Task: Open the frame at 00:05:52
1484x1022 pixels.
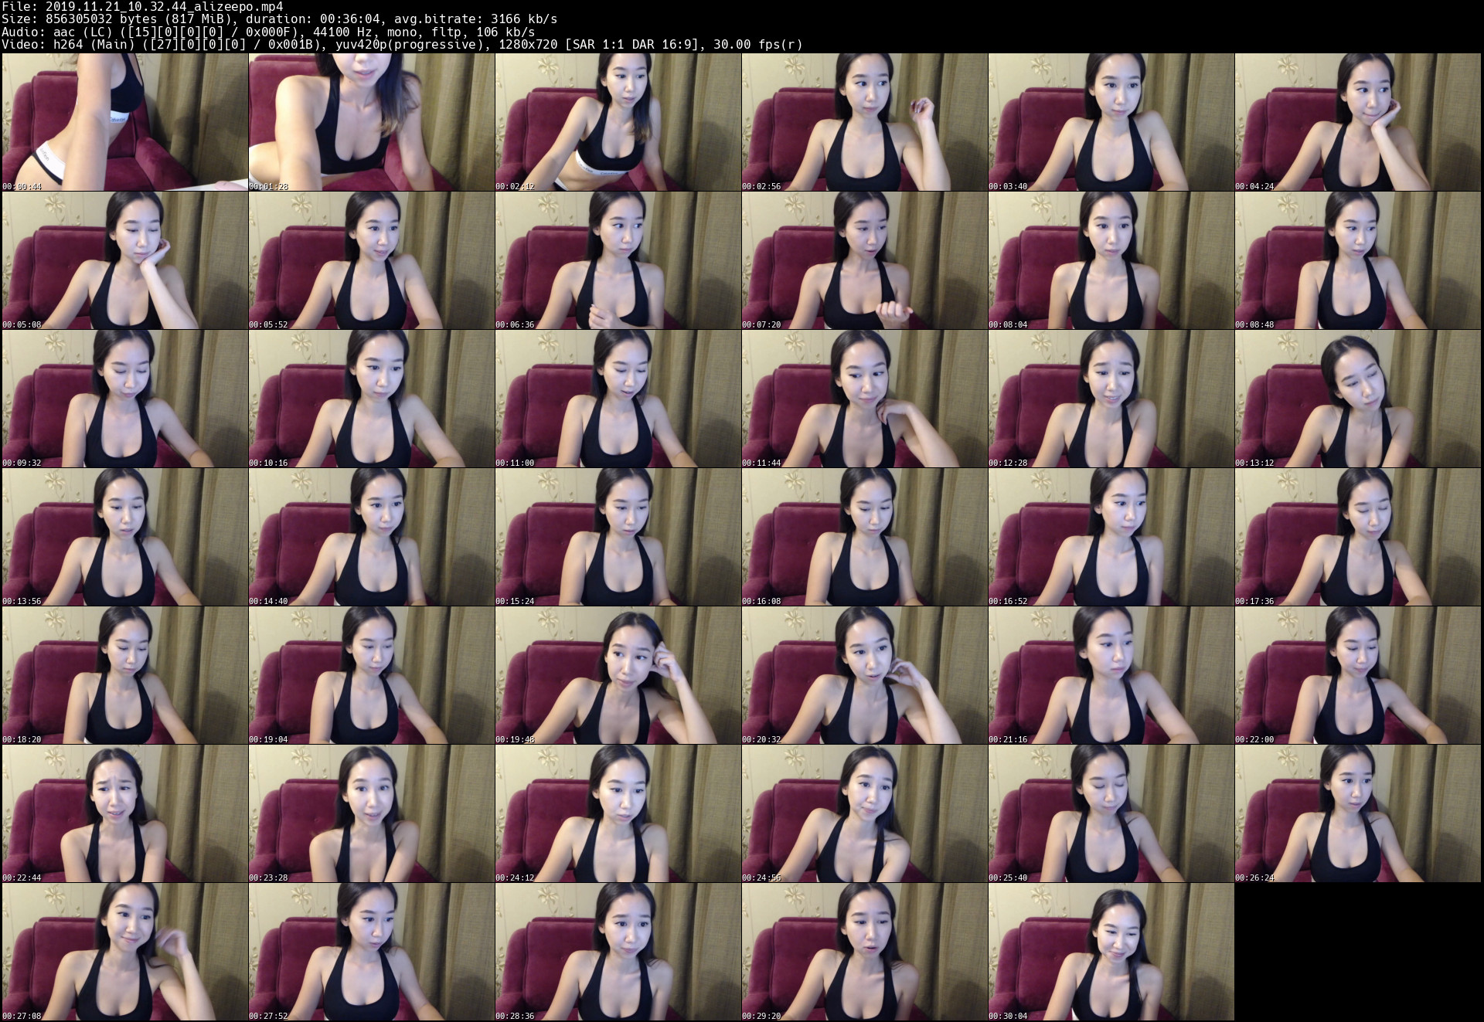Action: point(371,260)
